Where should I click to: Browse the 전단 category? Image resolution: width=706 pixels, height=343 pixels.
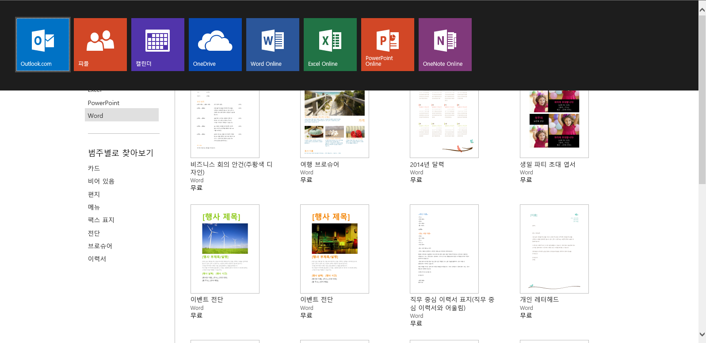94,233
